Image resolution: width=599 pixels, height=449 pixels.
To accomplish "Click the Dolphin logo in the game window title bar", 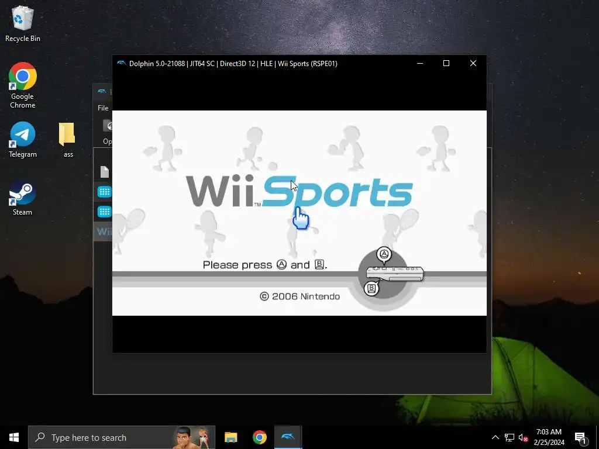I will (122, 63).
